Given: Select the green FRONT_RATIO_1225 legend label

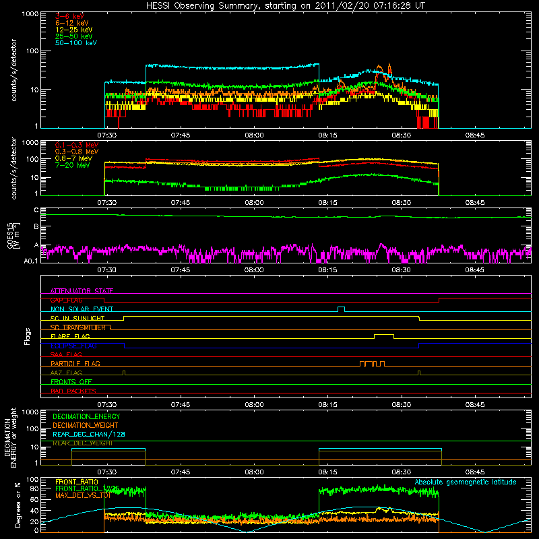Looking at the screenshot, I should [87, 488].
